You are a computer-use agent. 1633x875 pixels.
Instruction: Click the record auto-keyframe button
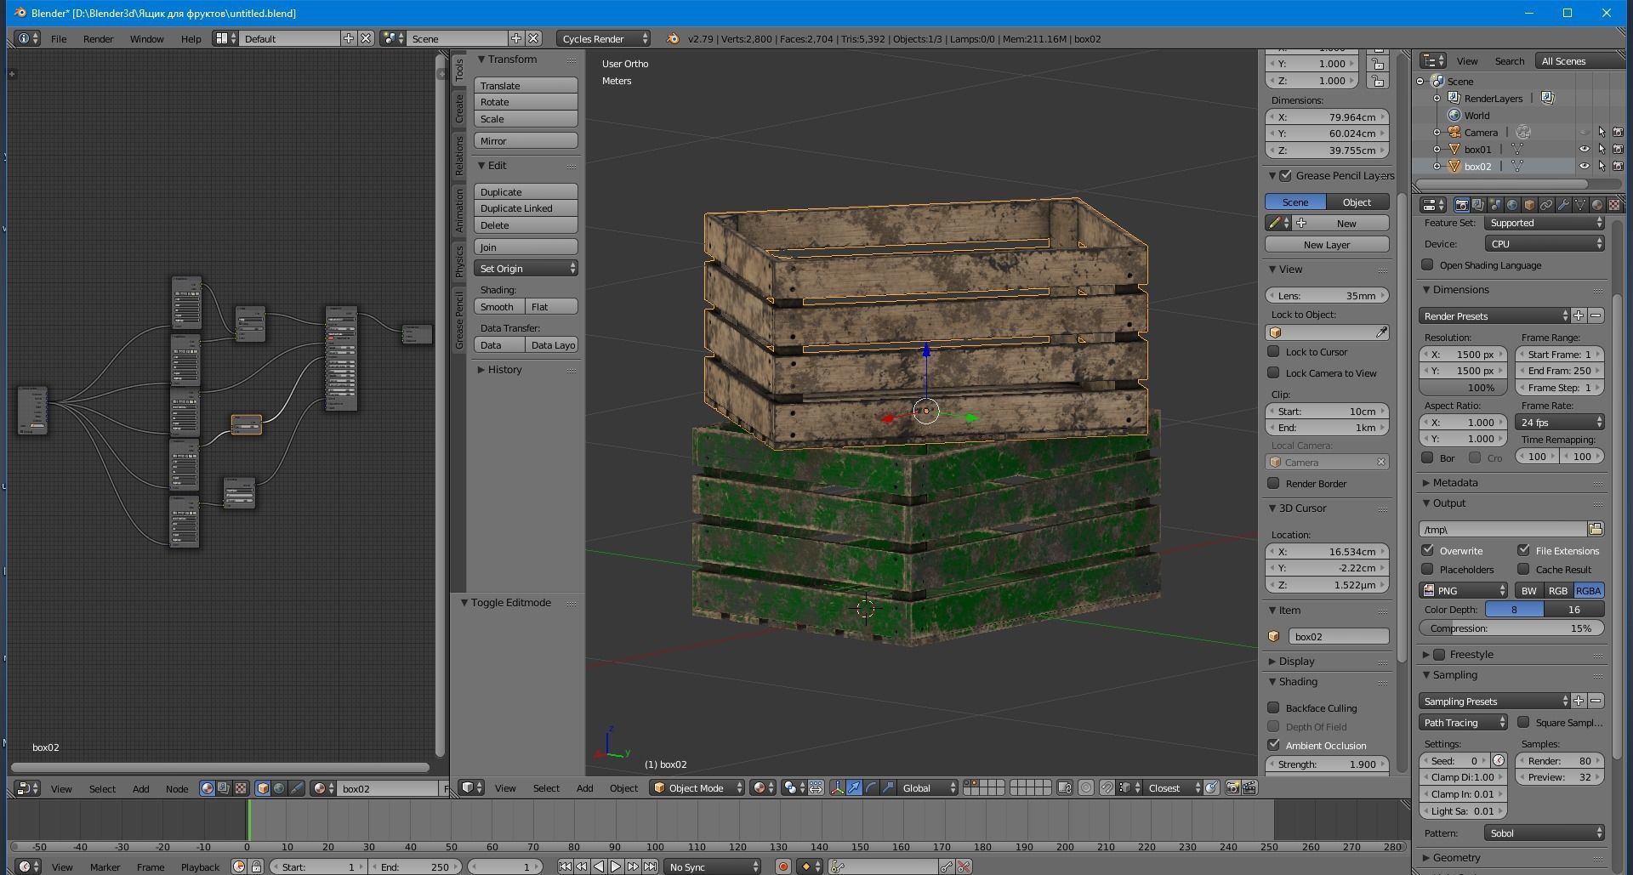(x=782, y=866)
